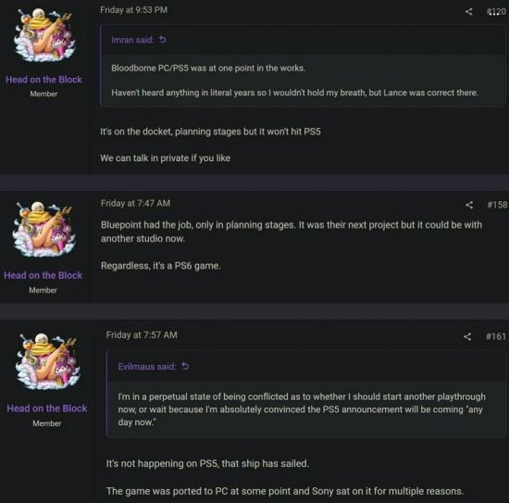Jump to Imran's quoted post via arrow icon
Image resolution: width=509 pixels, height=503 pixels.
click(x=163, y=40)
